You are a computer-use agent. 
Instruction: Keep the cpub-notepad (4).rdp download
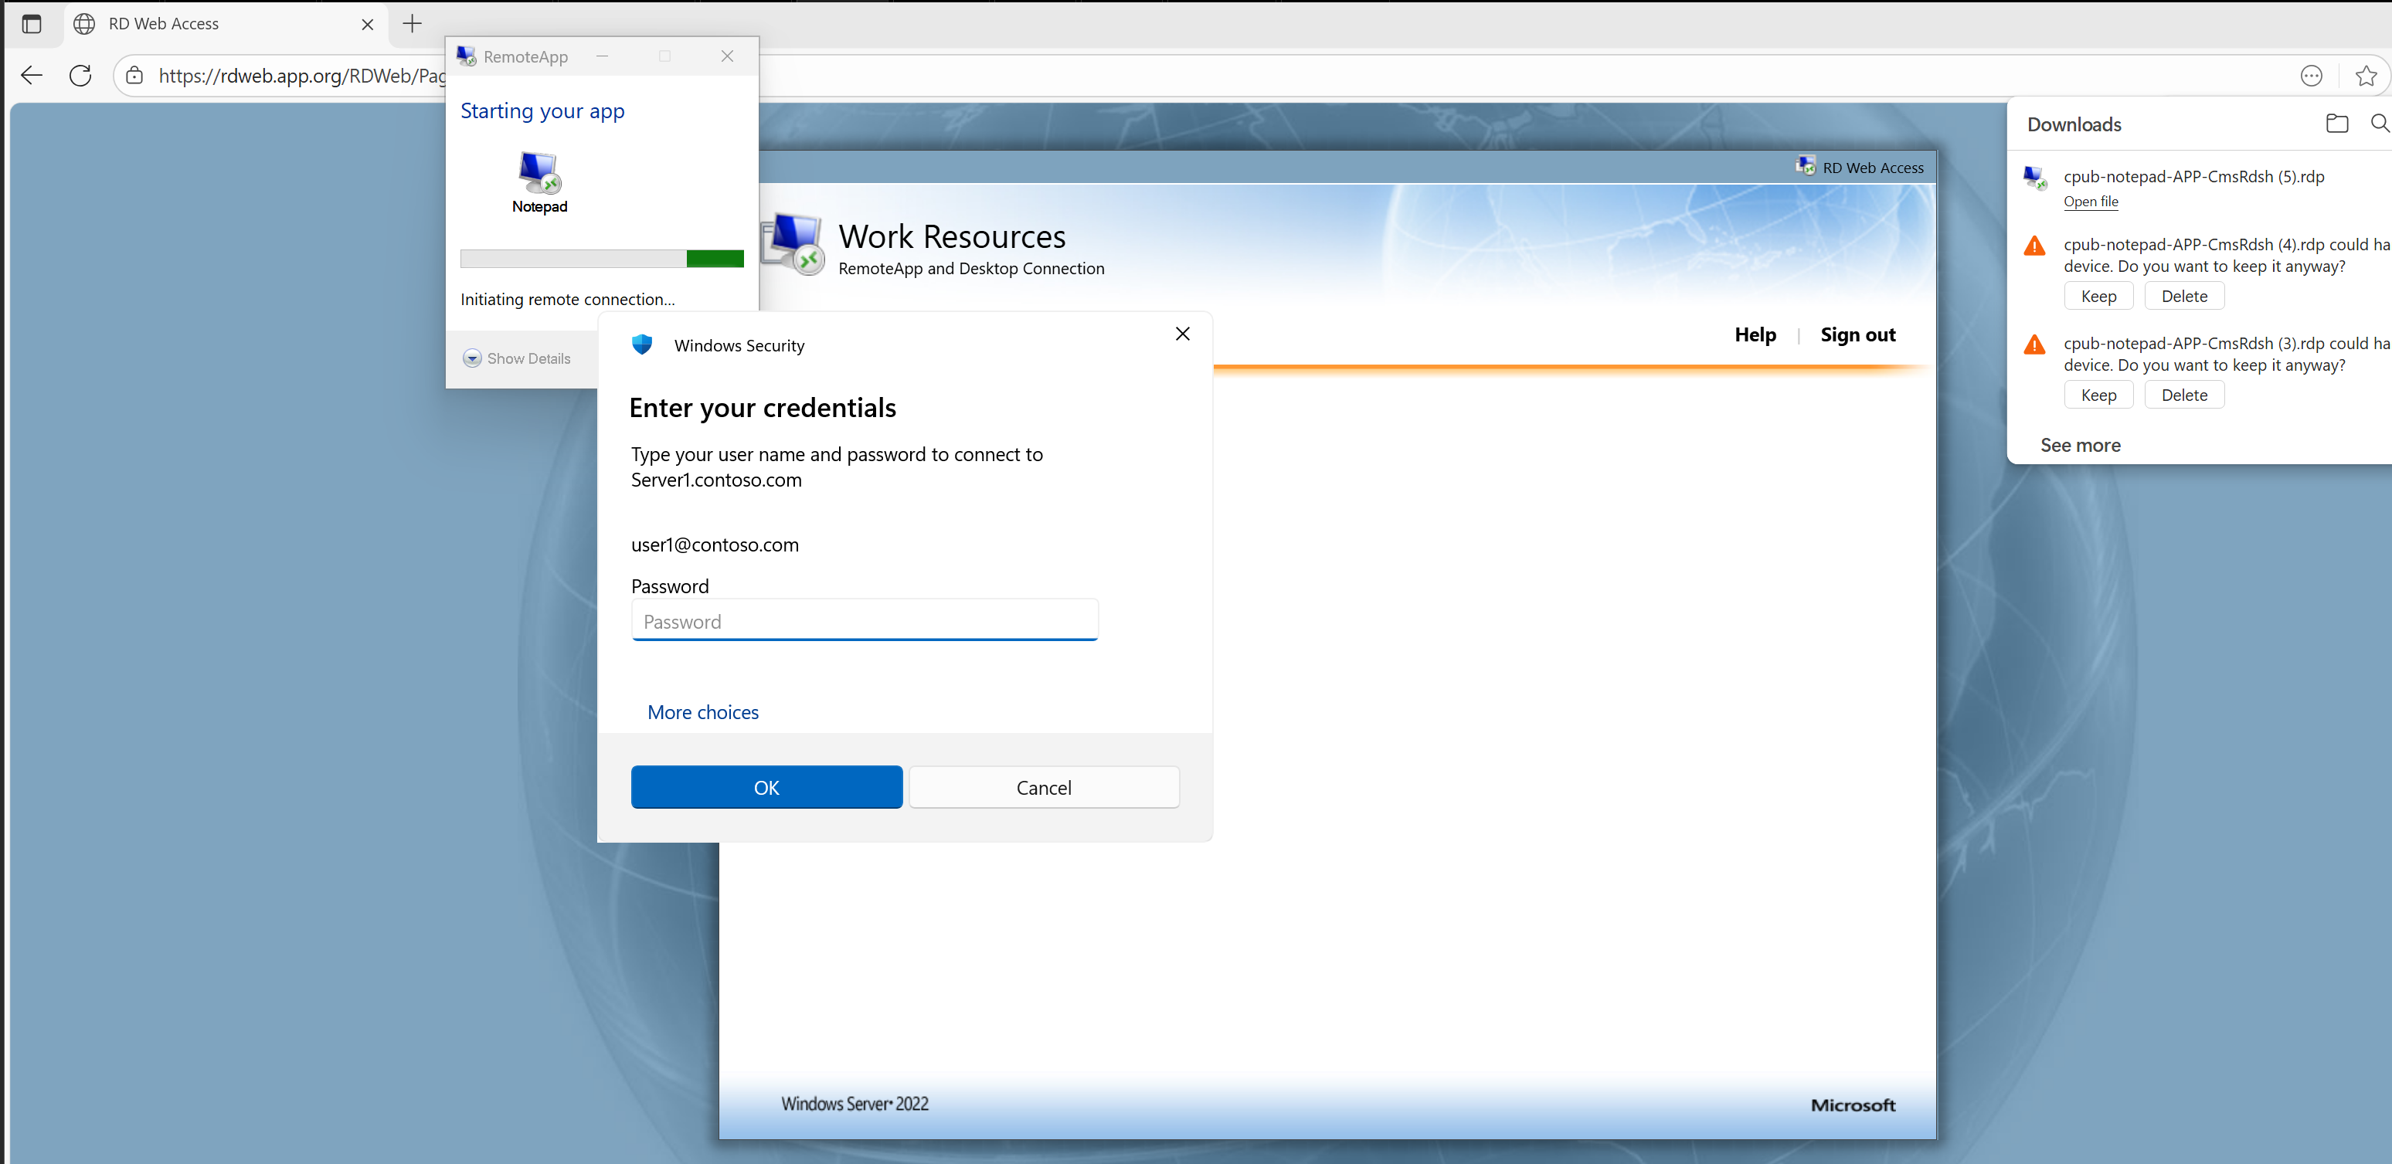2098,296
